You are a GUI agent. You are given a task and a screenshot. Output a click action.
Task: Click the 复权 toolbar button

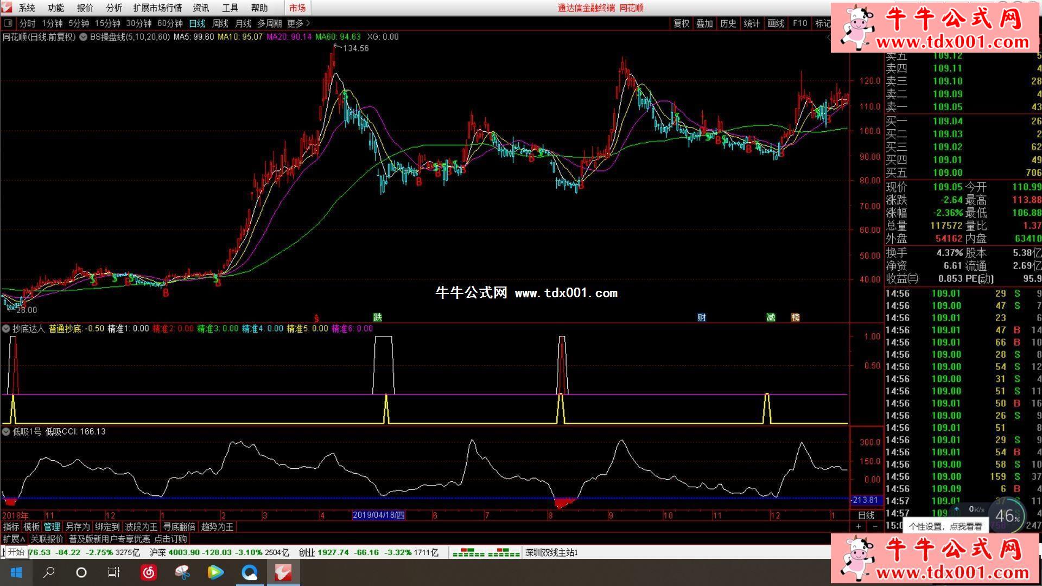click(x=681, y=23)
